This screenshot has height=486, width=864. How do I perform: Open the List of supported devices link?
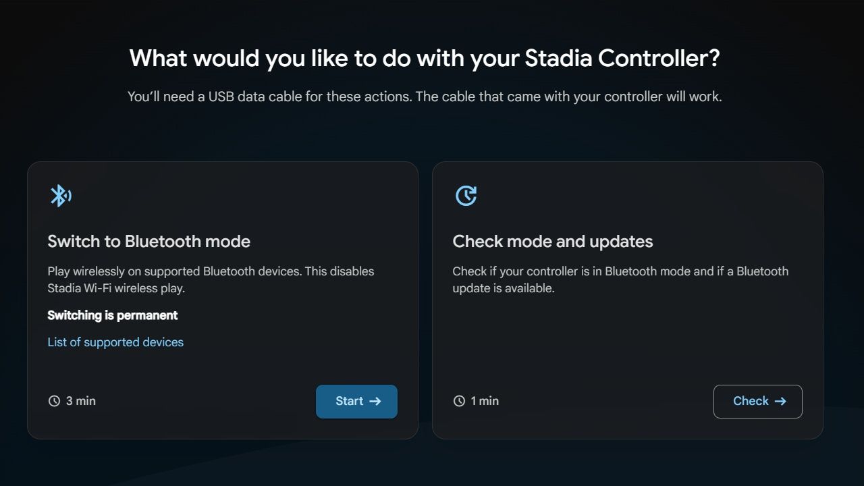[x=115, y=342]
